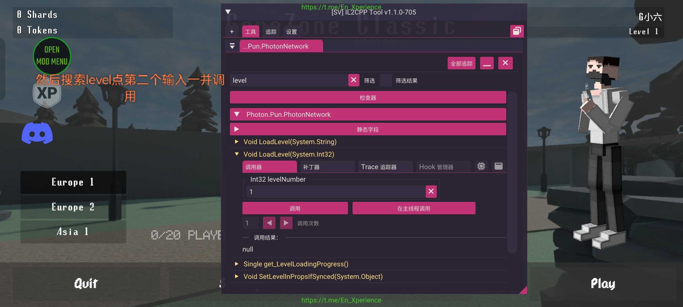The height and width of the screenshot is (307, 683).
Task: Click the overlapping windows icon top right of tool
Action: point(517,31)
